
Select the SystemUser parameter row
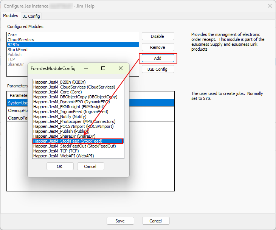click(17, 103)
